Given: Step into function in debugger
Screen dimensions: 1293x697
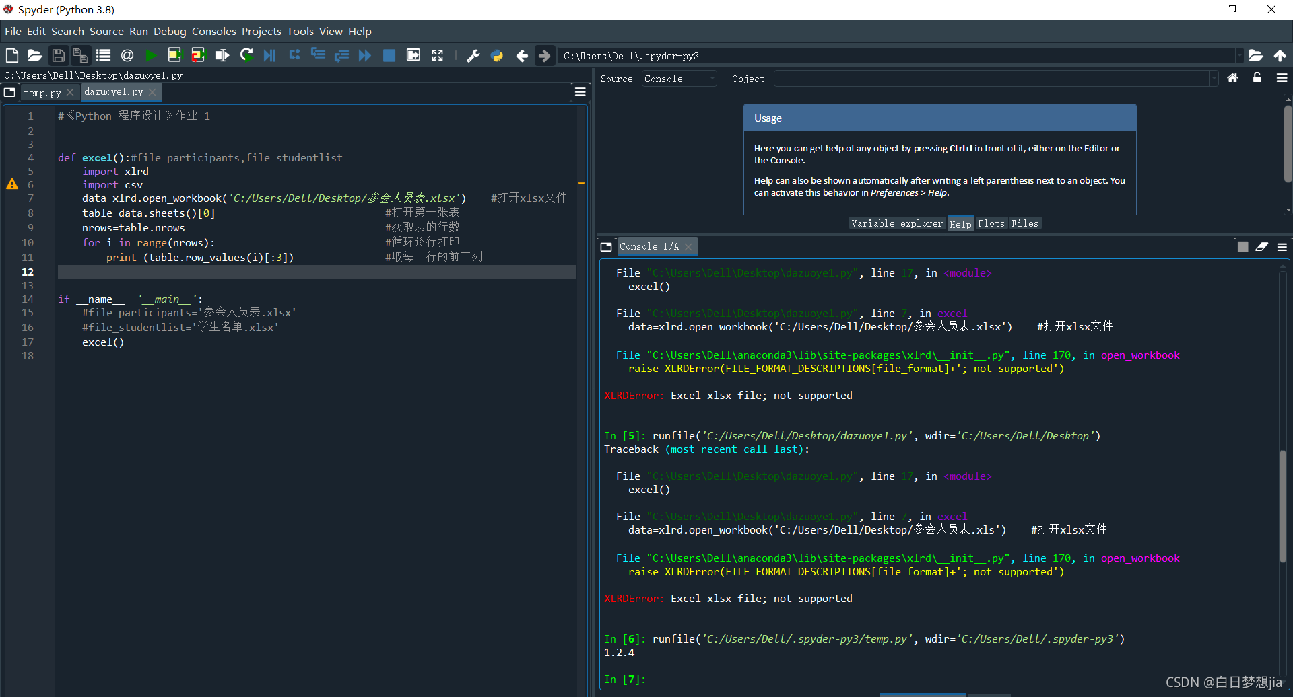Looking at the screenshot, I should click(x=318, y=55).
